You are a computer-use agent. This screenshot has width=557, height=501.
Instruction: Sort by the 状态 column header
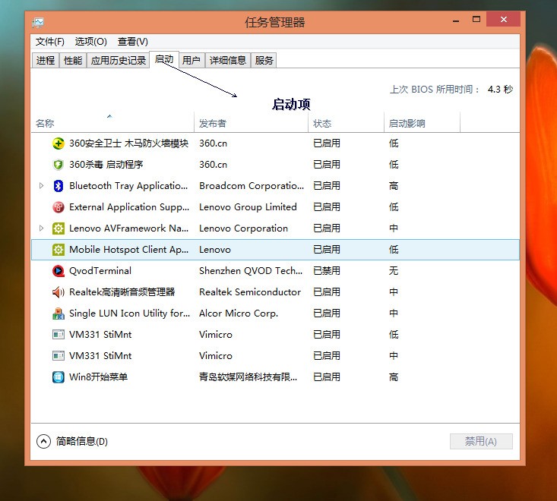pos(346,123)
